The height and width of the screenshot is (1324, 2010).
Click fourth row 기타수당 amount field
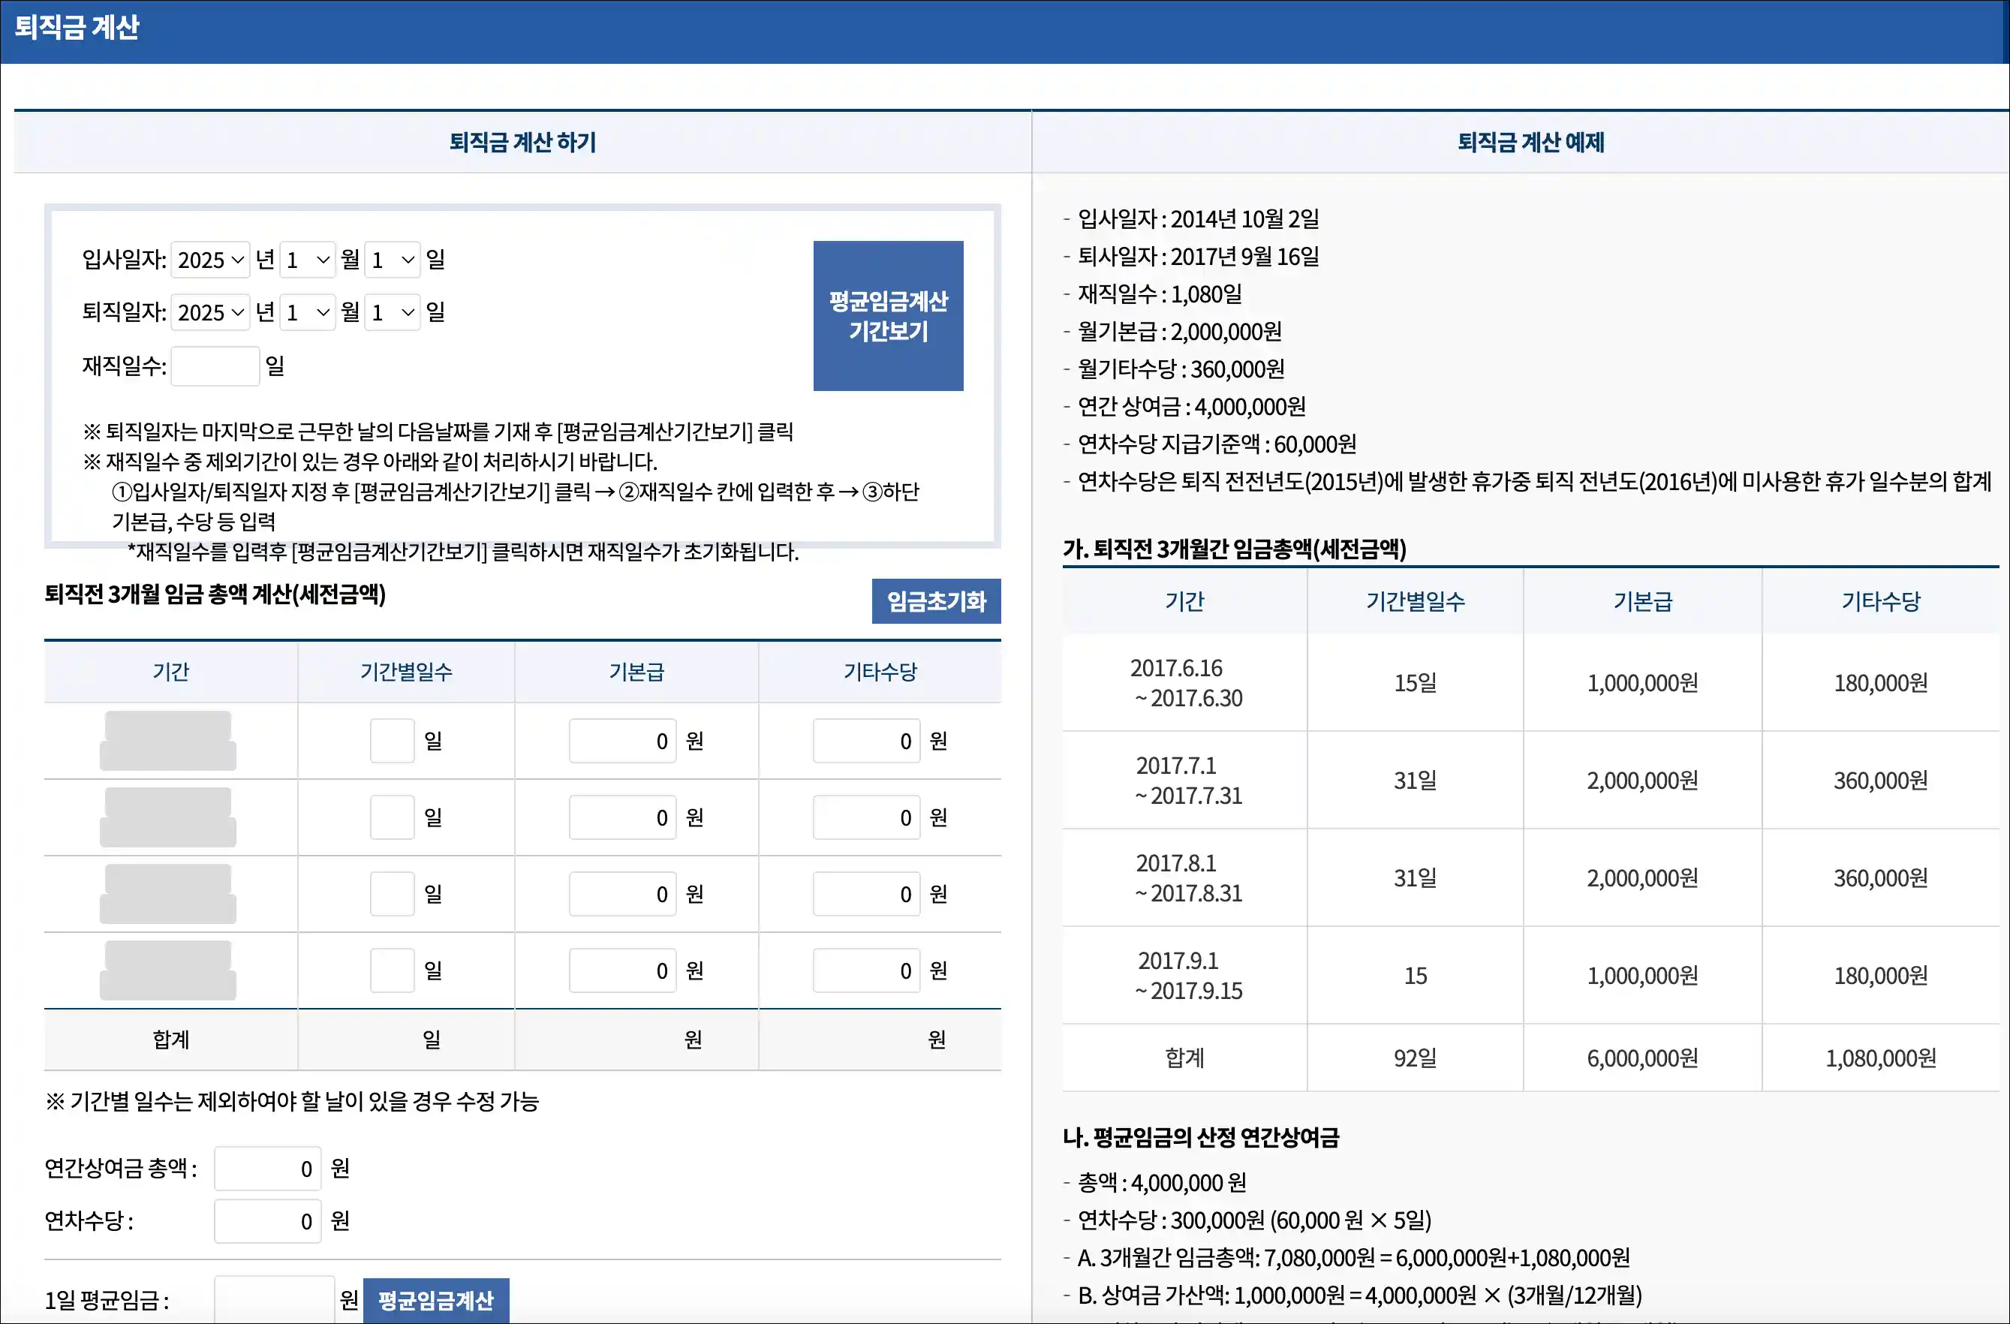coord(866,970)
